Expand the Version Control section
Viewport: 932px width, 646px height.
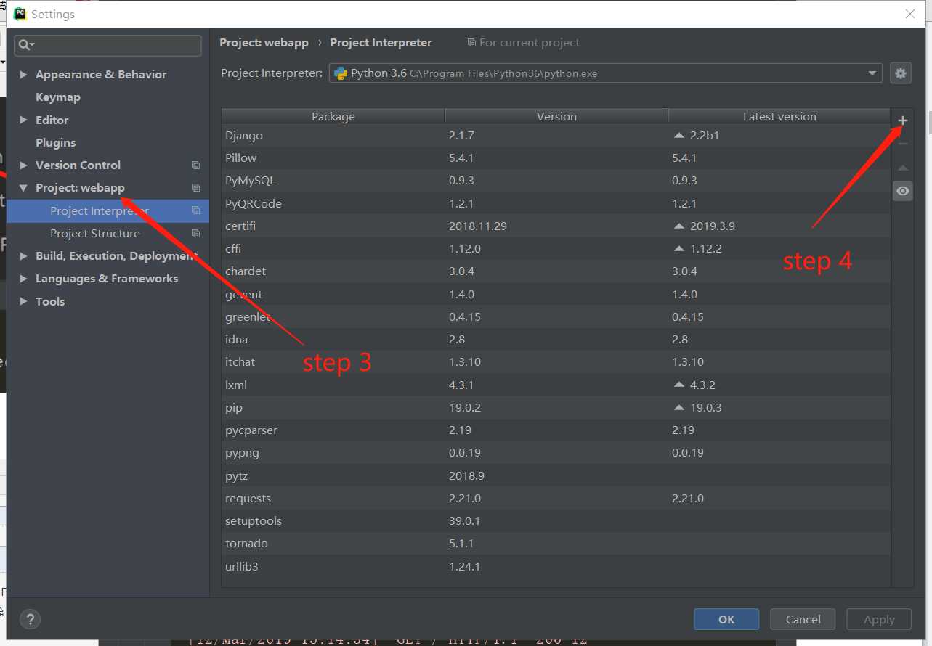click(x=23, y=165)
